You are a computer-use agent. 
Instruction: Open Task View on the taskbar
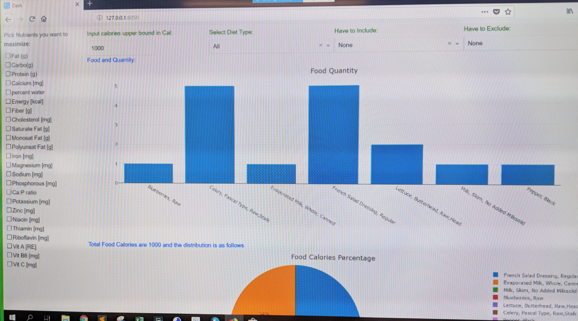(47, 318)
